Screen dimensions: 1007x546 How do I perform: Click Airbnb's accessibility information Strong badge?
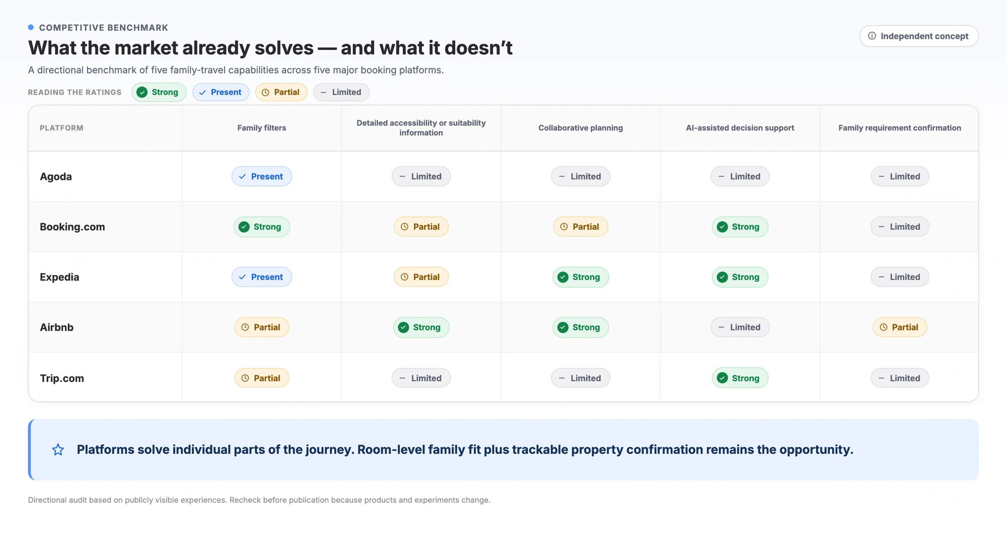pyautogui.click(x=421, y=327)
